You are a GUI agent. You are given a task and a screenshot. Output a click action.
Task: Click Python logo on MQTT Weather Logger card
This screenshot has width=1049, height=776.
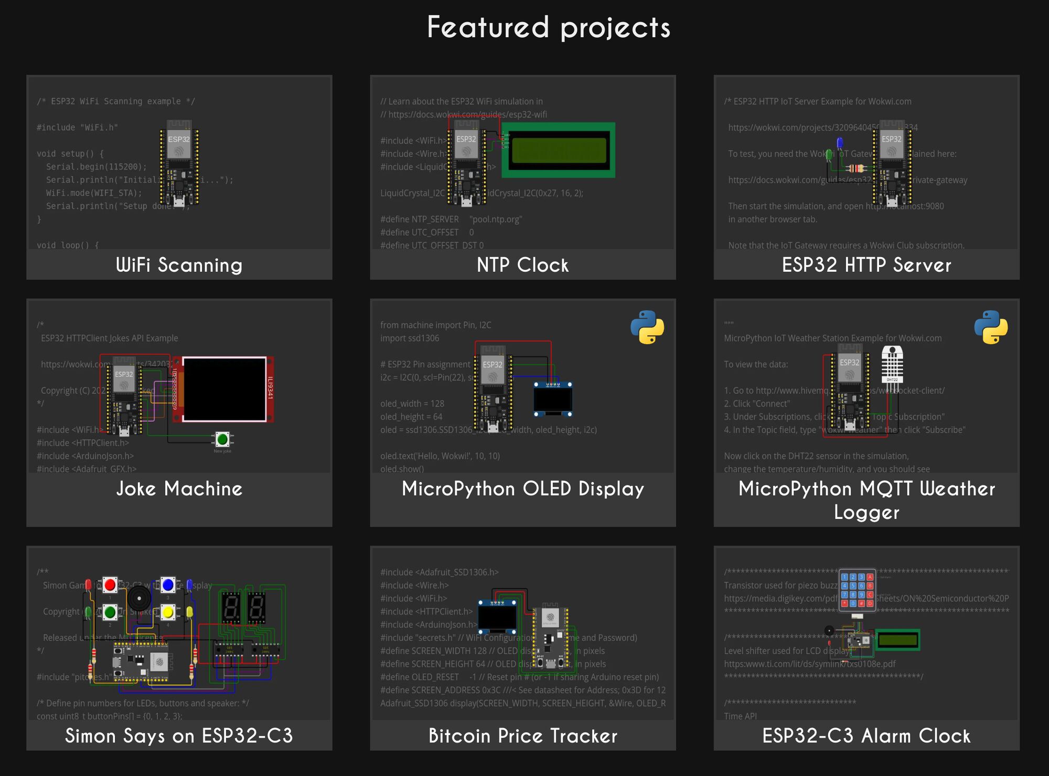point(990,327)
